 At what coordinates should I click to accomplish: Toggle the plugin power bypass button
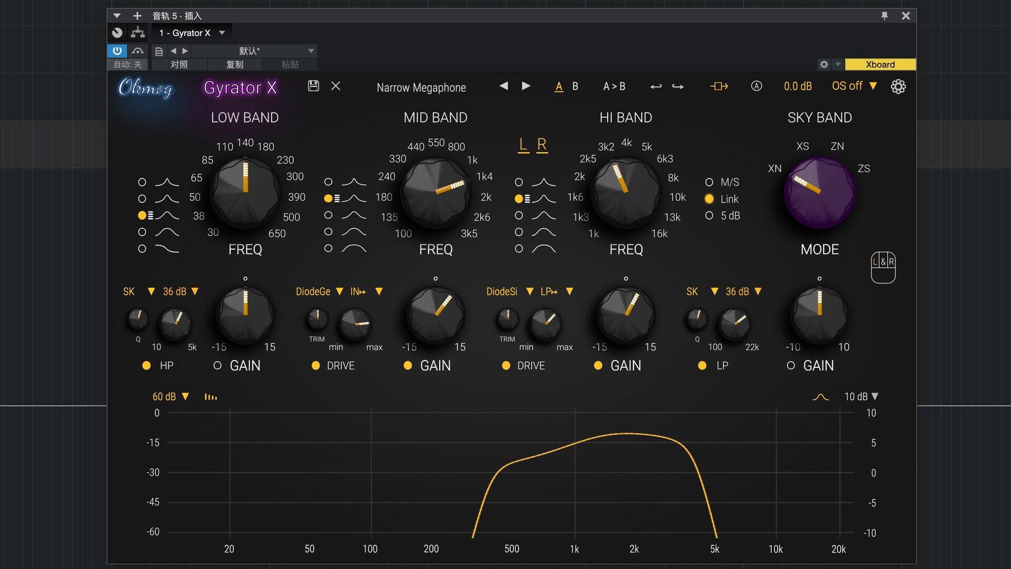click(x=117, y=51)
